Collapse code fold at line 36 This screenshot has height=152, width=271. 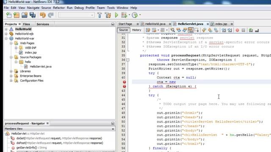pyautogui.click(x=128, y=60)
